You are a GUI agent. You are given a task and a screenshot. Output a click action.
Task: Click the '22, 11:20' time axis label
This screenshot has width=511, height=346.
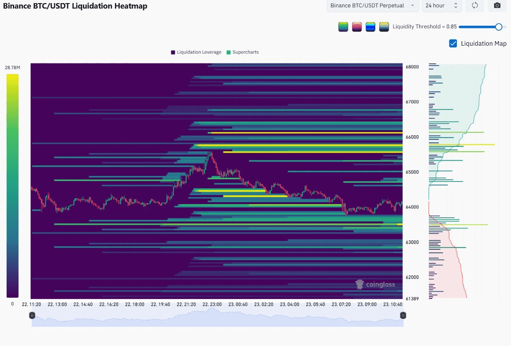tap(31, 304)
